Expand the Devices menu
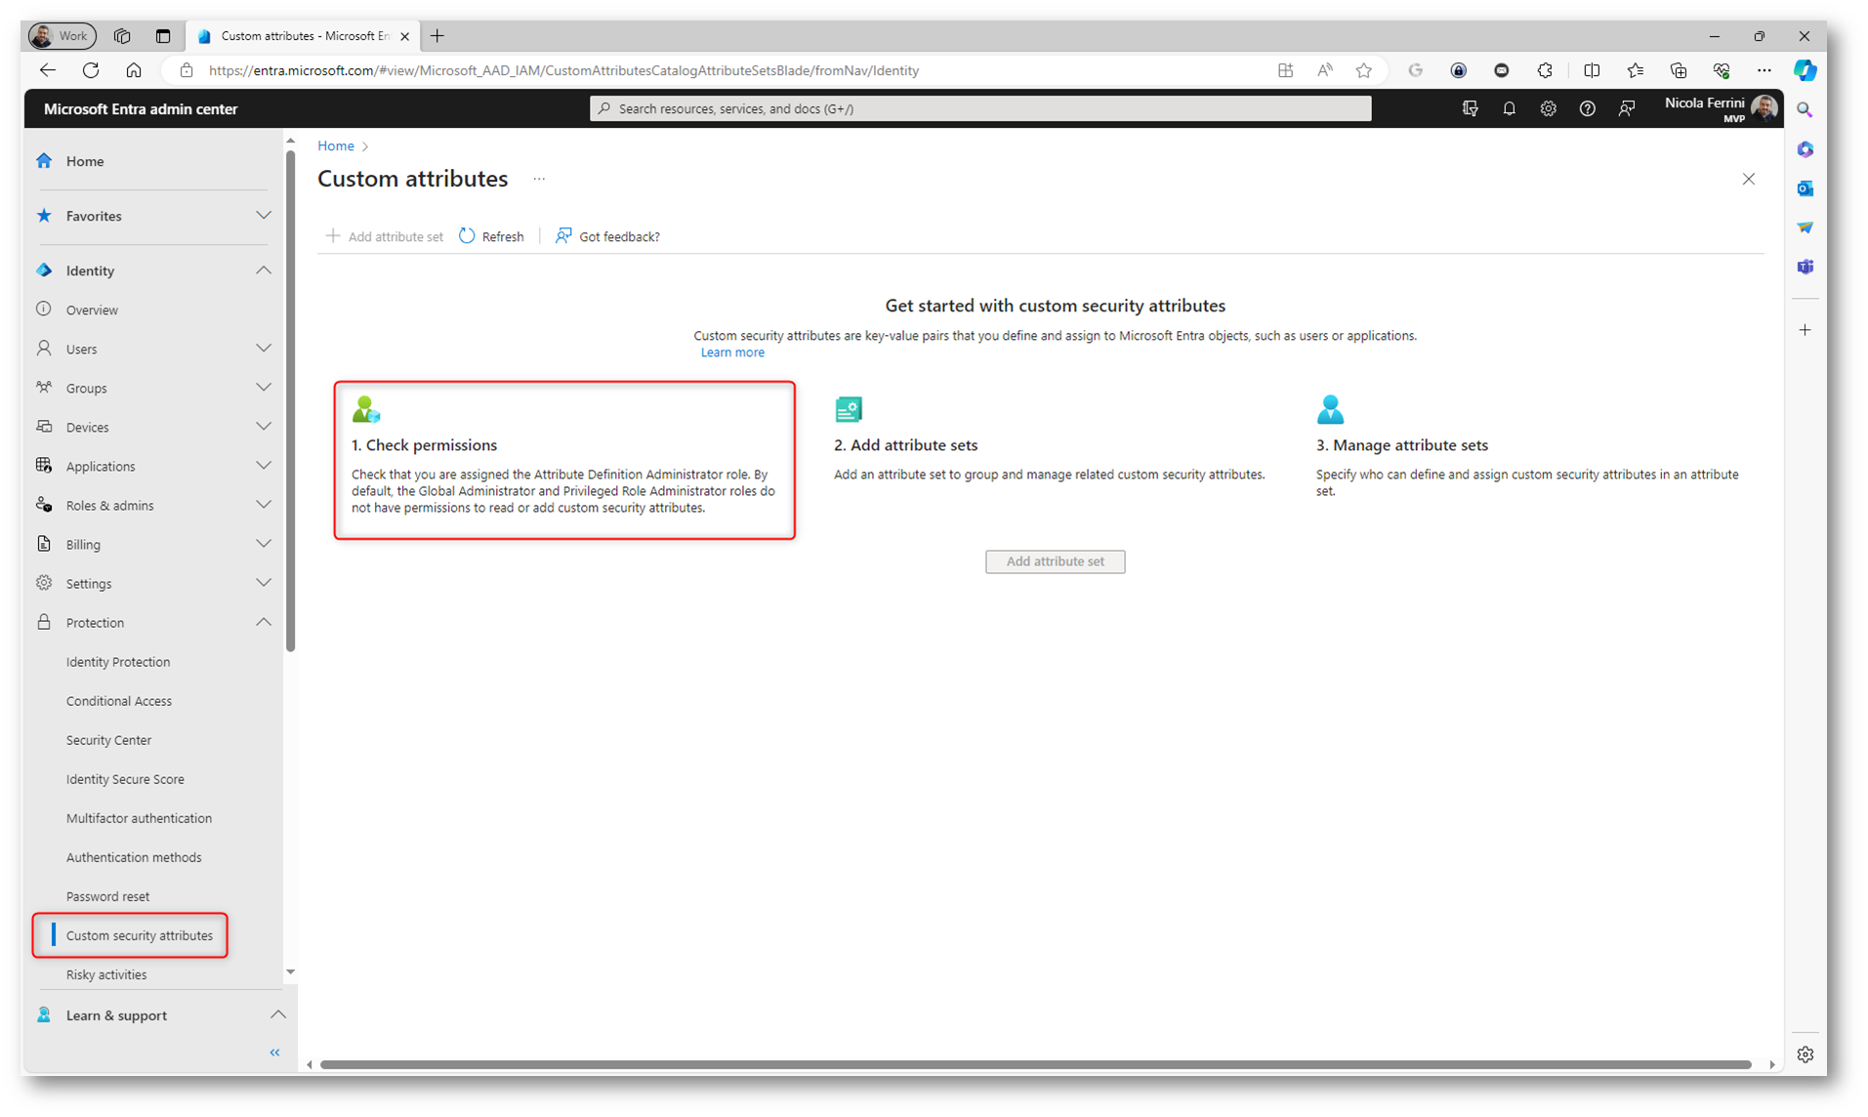Screen dimensions: 1868x1117 click(x=263, y=426)
